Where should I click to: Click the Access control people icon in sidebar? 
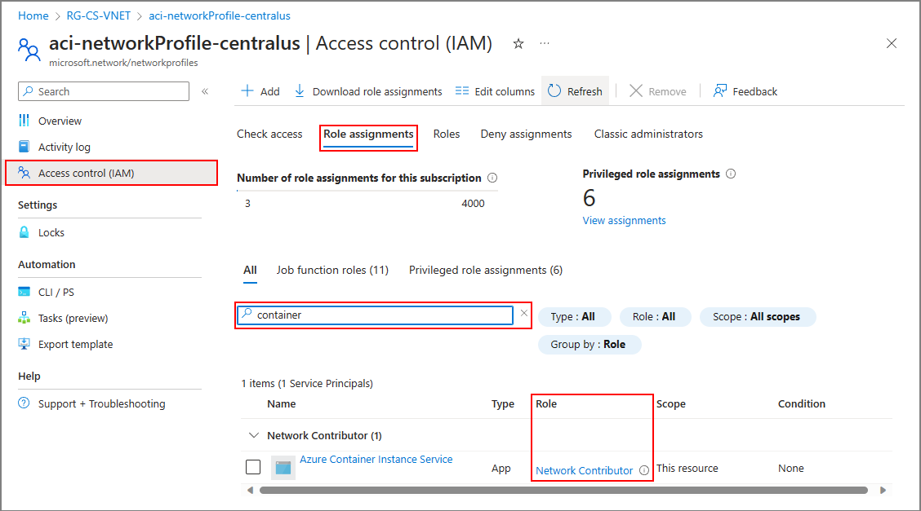click(x=24, y=172)
